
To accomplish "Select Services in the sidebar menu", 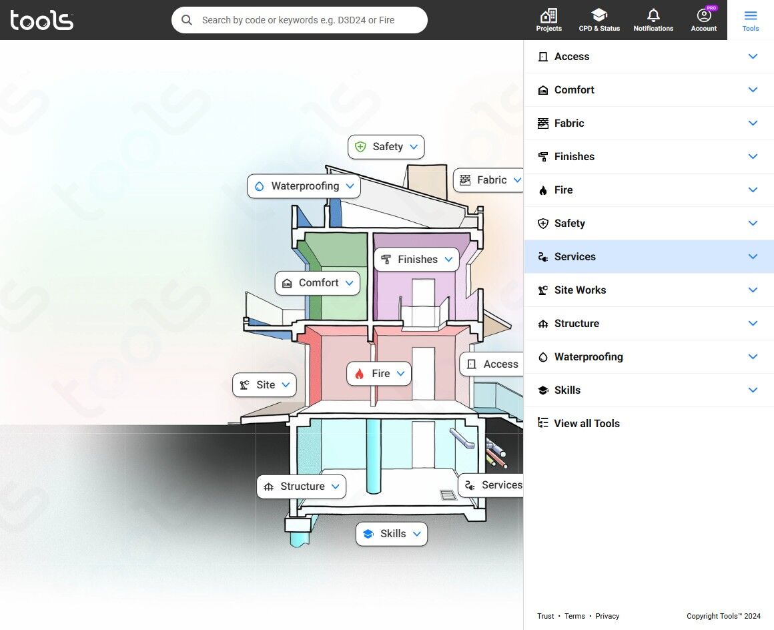I will coord(649,257).
